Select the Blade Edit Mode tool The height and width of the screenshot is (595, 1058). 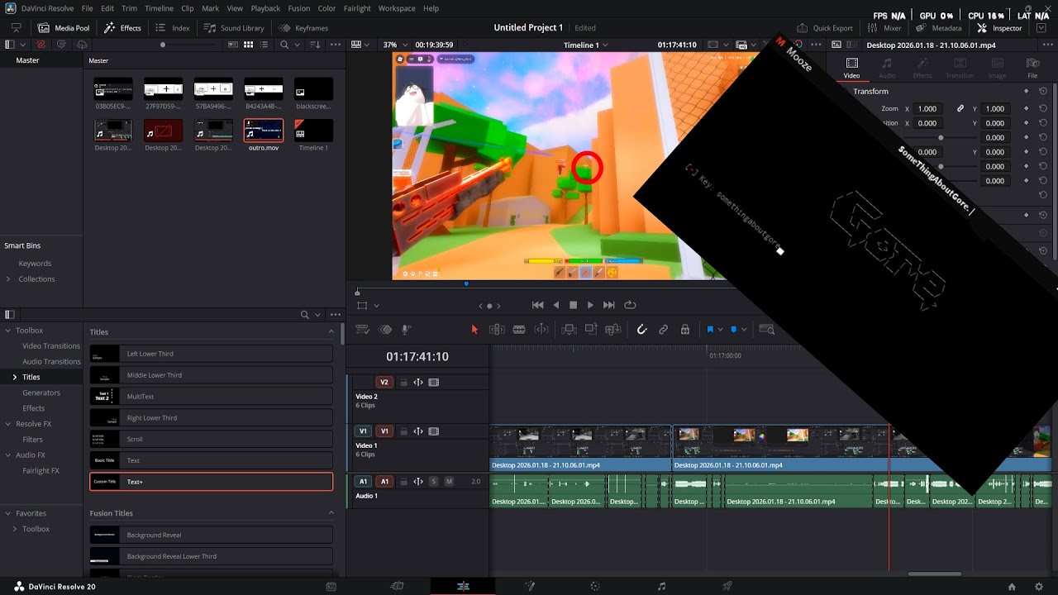pos(541,330)
